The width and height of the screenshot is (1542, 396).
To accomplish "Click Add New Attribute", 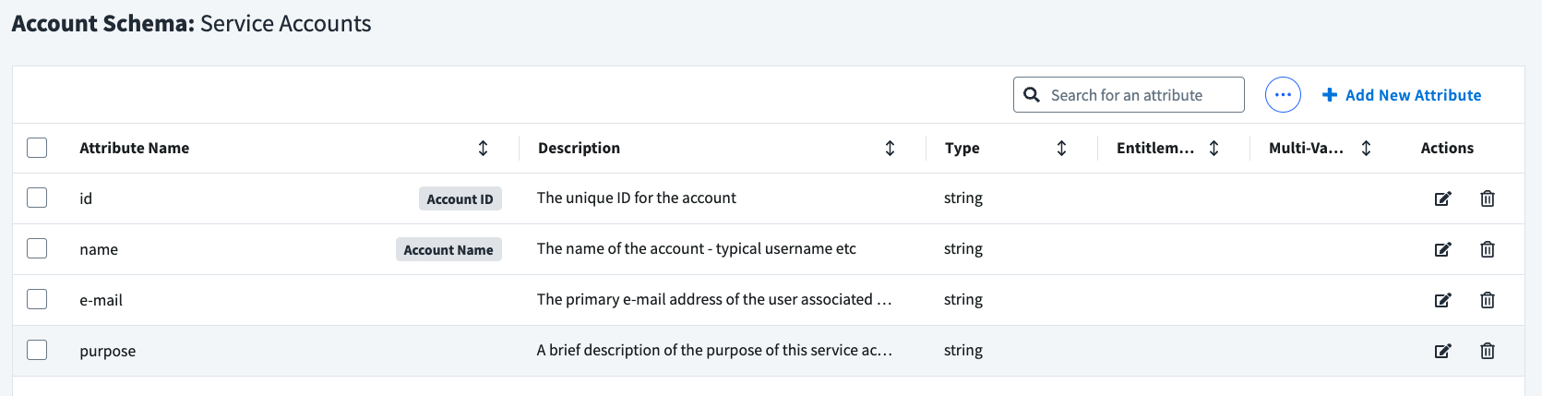I will point(1402,95).
